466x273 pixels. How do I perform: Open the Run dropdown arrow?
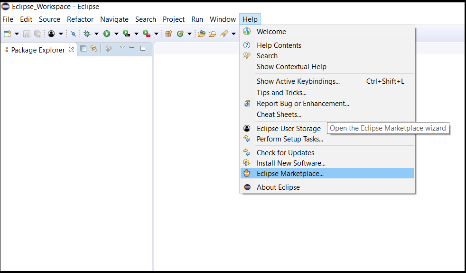[116, 34]
